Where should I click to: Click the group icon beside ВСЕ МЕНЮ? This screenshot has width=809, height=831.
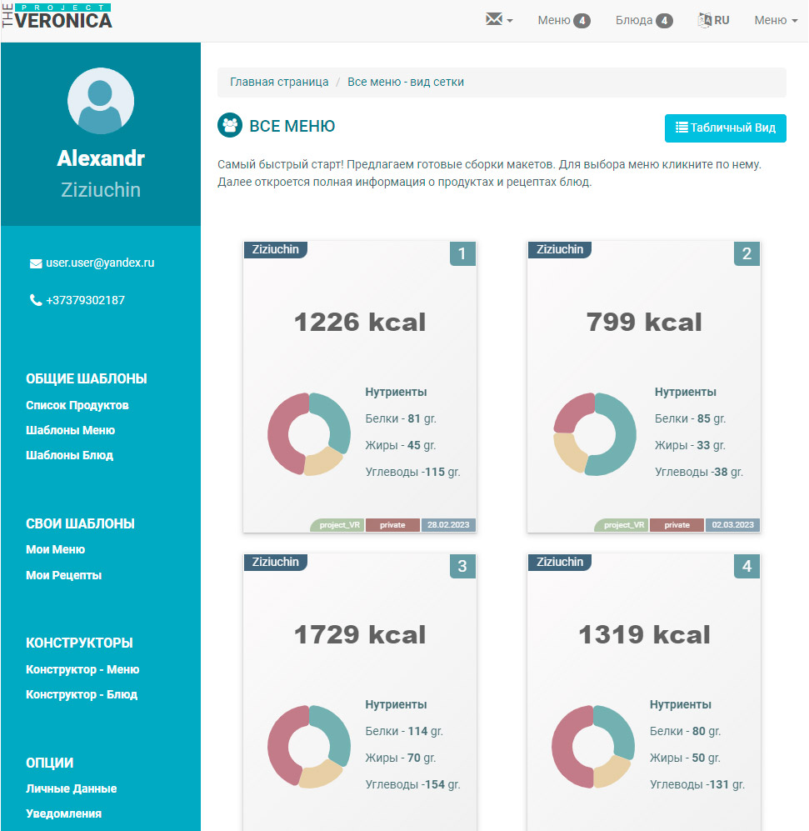(x=229, y=126)
